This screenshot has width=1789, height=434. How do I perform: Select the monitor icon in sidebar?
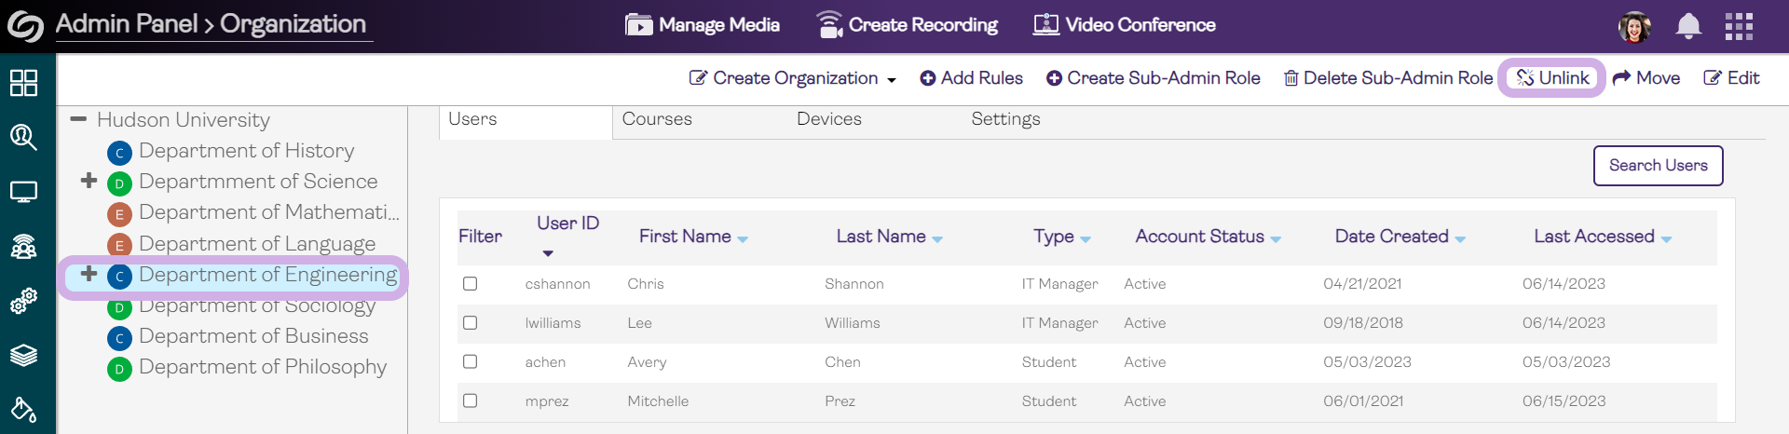(23, 192)
